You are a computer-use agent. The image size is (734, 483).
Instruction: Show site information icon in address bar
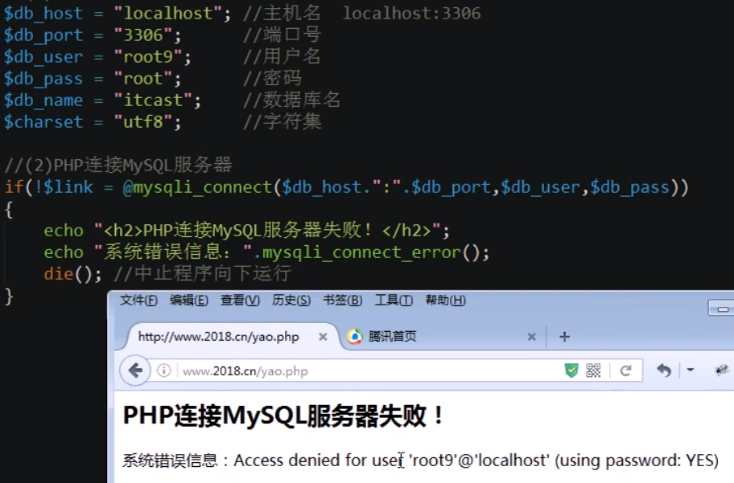coord(164,370)
